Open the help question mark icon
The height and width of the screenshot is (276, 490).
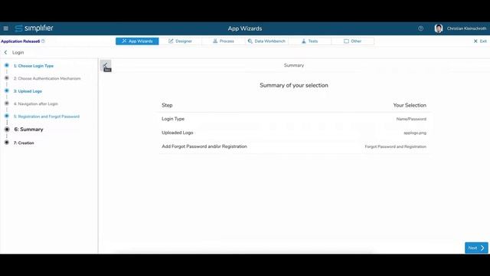pyautogui.click(x=420, y=28)
